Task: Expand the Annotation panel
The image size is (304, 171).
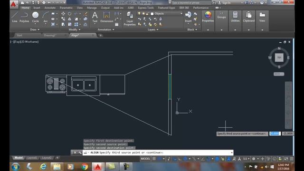Action: pyautogui.click(x=106, y=29)
